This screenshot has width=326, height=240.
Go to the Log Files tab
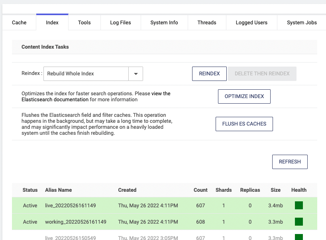120,23
